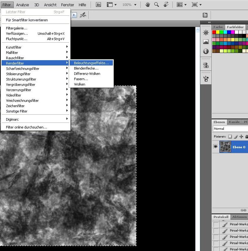Pick the red swatch in Farbfelder
This screenshot has width=248, height=251.
click(x=214, y=32)
